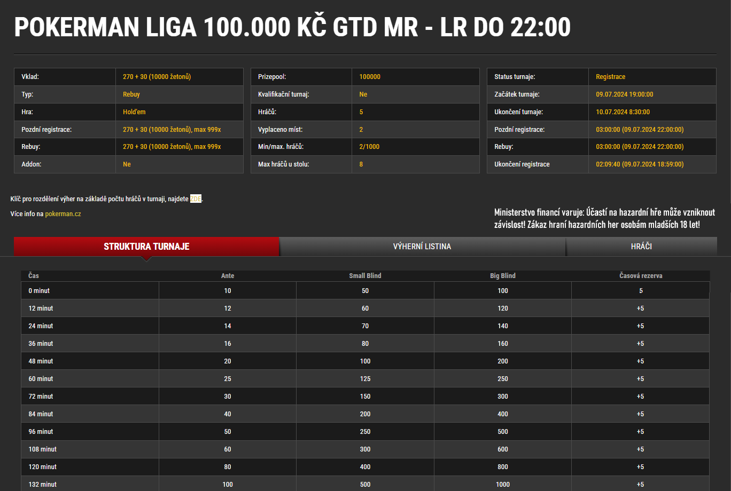Viewport: 731px width, 491px height.
Task: Click the Ukončení registrace countdown value
Action: coord(636,164)
